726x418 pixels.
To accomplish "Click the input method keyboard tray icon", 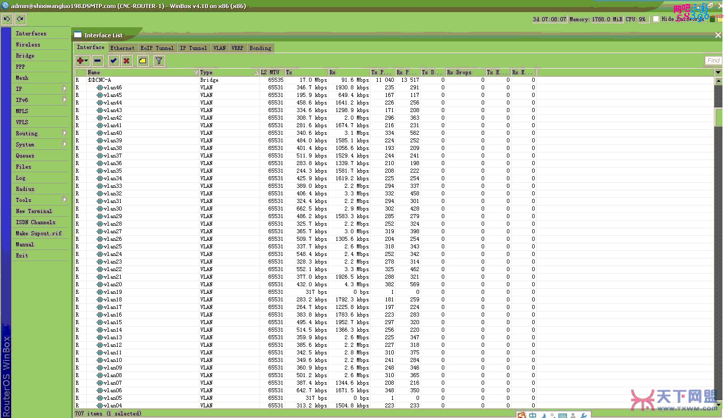I will pos(562,415).
